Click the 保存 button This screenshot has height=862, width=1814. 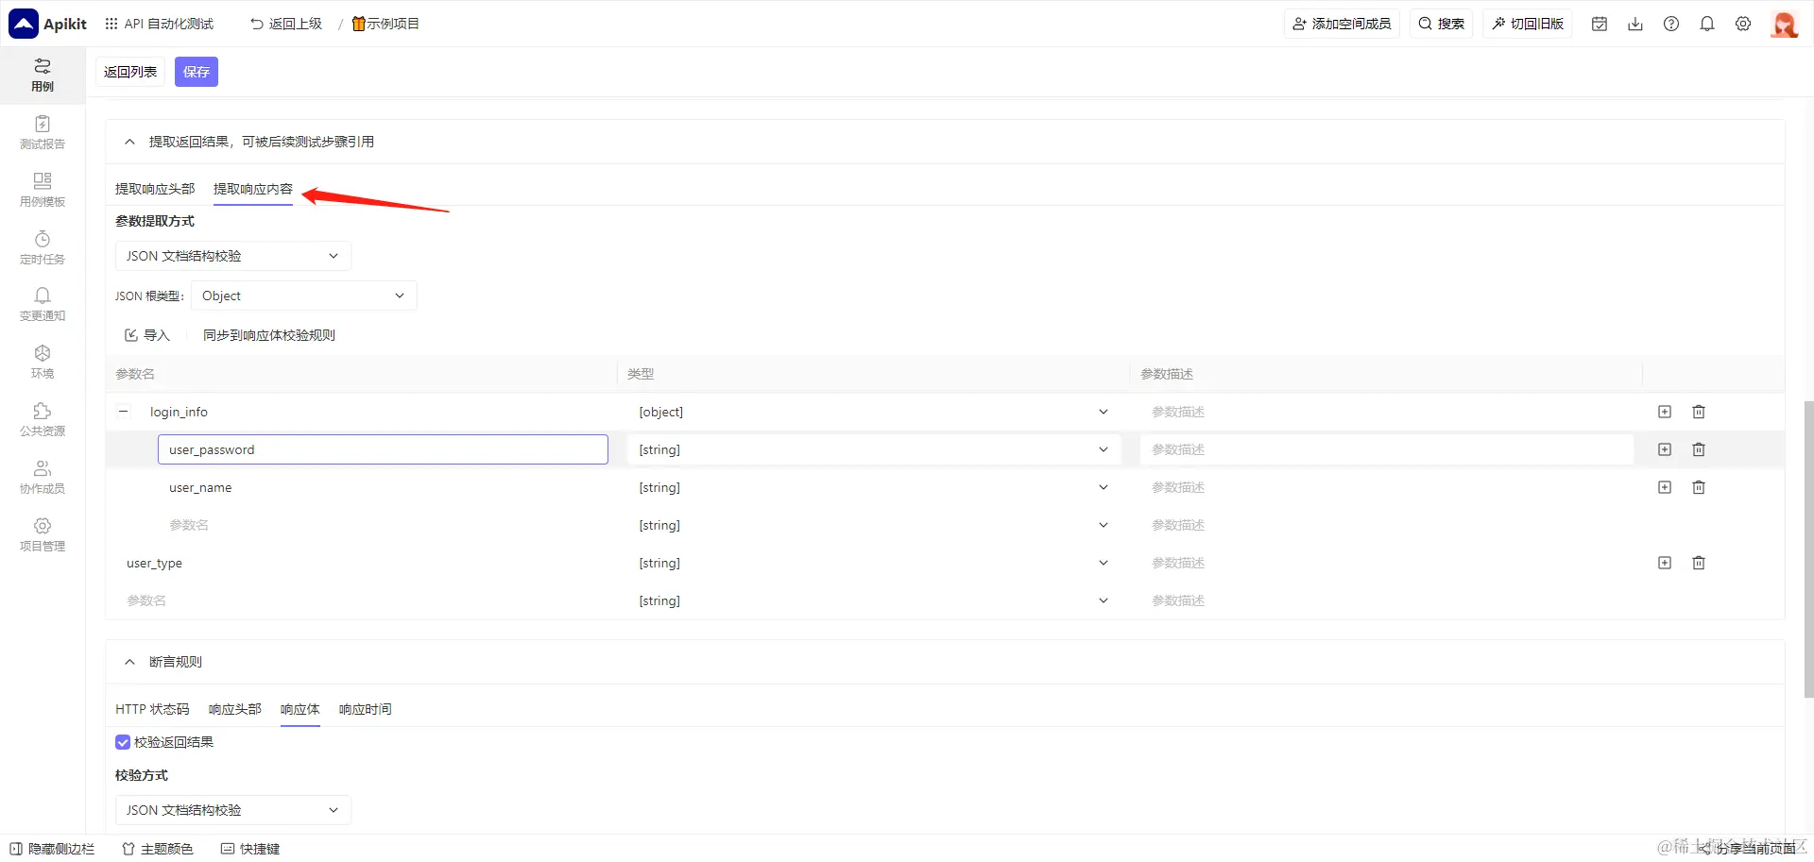click(197, 72)
